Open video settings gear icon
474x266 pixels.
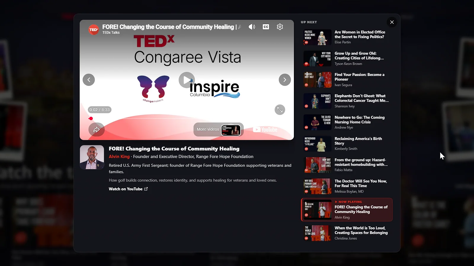point(280,27)
